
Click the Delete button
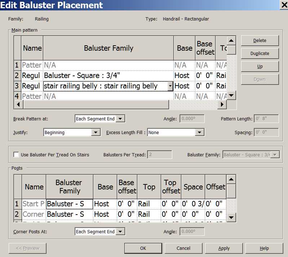tap(260, 41)
